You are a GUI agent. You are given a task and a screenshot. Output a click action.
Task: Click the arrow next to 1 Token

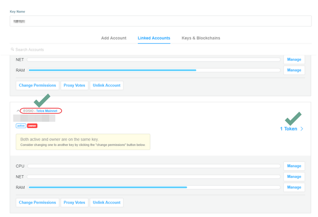click(x=302, y=129)
